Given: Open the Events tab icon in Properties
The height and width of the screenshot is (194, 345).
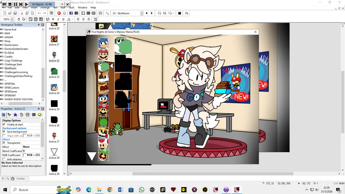Looking at the screenshot, I should tap(34, 115).
